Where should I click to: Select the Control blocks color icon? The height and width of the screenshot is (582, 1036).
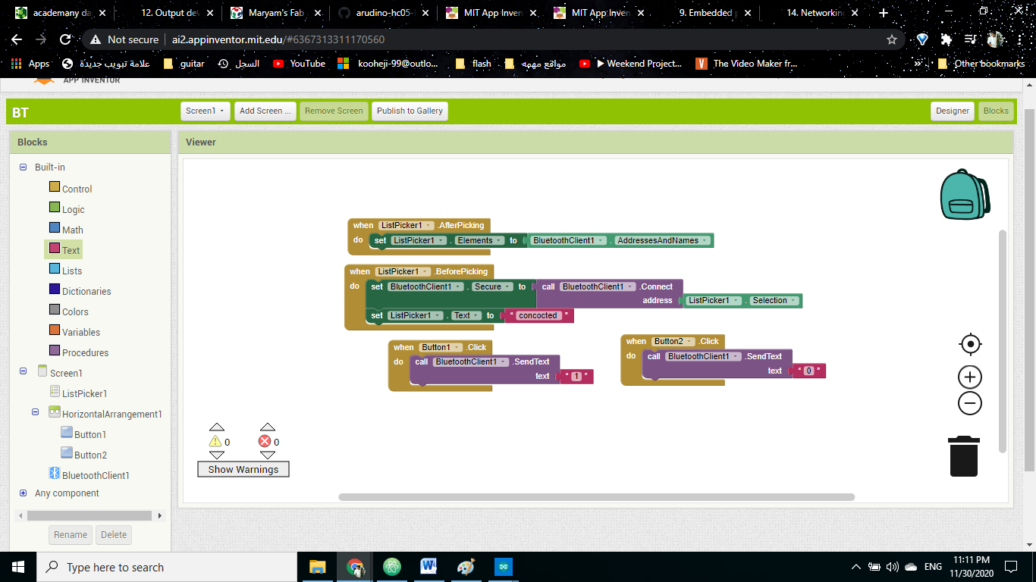(x=55, y=187)
